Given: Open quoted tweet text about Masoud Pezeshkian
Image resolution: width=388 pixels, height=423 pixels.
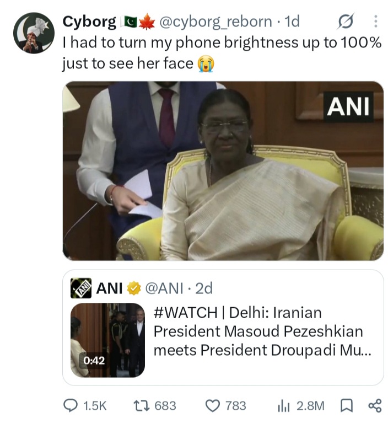Looking at the screenshot, I should (x=262, y=331).
